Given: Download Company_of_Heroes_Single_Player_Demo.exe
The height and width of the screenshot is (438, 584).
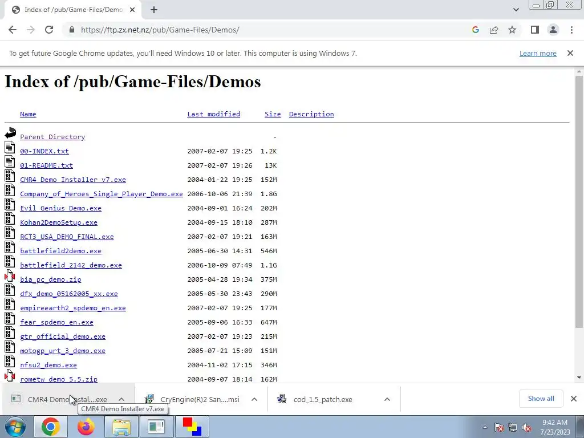Looking at the screenshot, I should point(102,194).
